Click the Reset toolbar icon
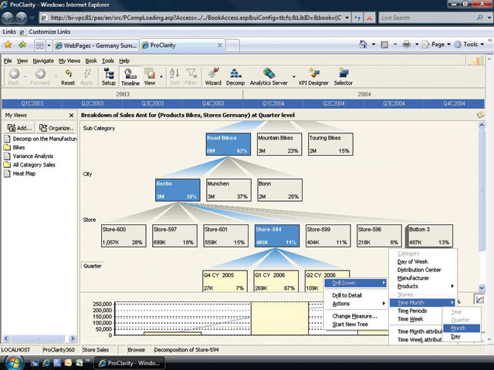Viewport: 494px width, 370px height. click(x=68, y=76)
